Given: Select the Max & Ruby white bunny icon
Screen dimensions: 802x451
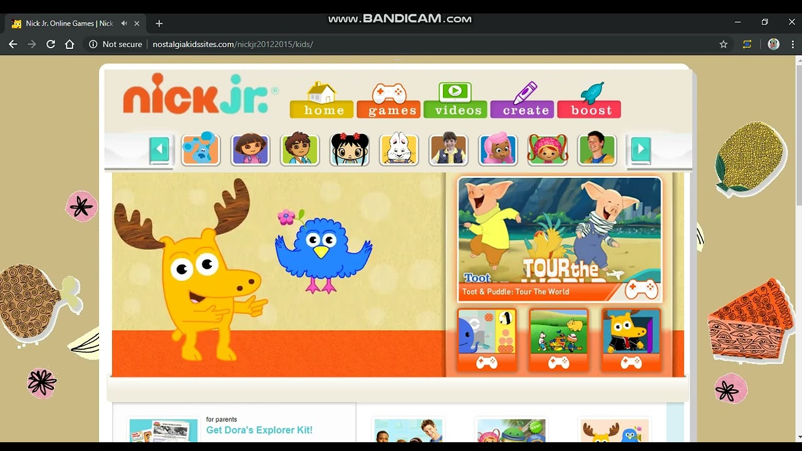Looking at the screenshot, I should click(x=398, y=150).
